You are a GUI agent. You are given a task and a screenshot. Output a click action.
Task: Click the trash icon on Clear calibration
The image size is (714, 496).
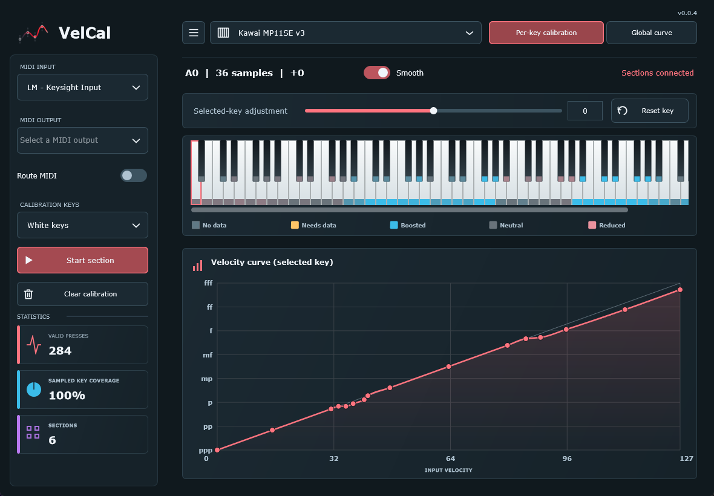coord(28,294)
